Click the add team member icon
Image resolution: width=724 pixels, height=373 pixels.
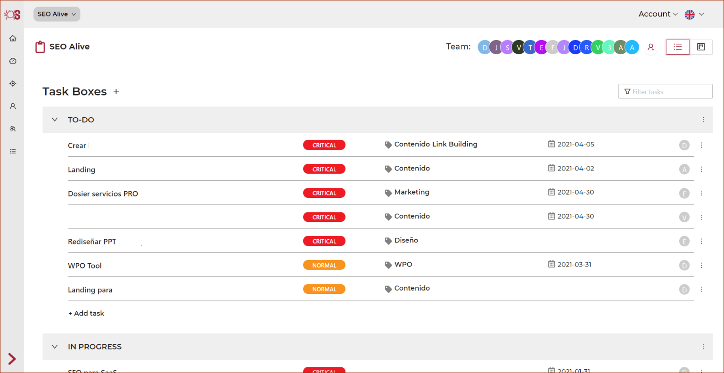coord(651,47)
